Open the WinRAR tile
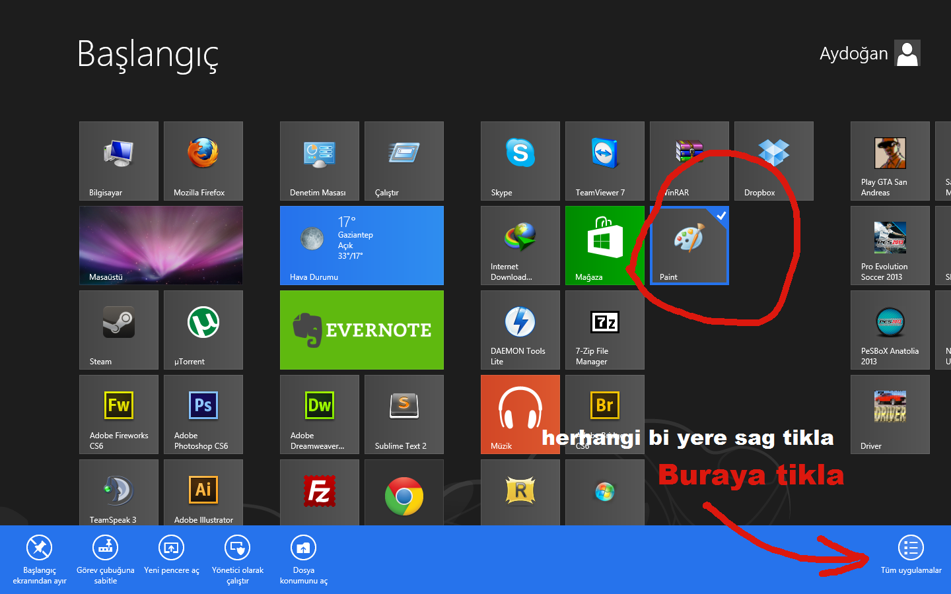This screenshot has height=594, width=951. tap(689, 161)
